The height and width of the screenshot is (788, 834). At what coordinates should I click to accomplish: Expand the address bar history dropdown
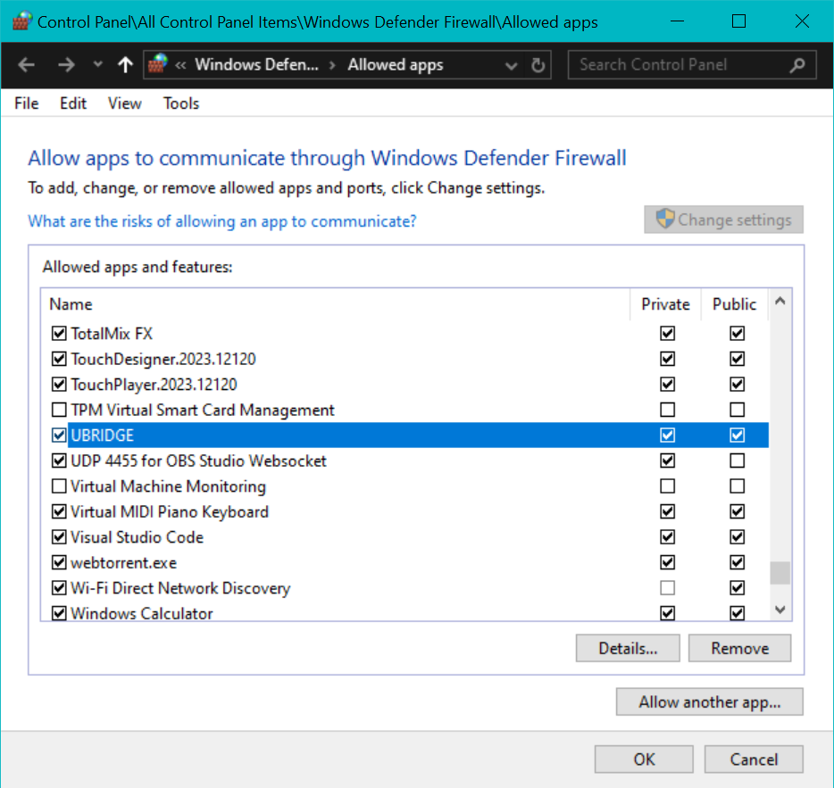tap(512, 65)
